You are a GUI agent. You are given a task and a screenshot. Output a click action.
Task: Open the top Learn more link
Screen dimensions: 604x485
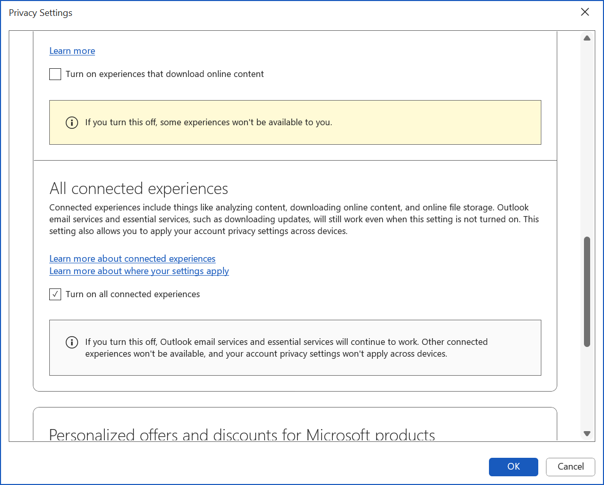click(72, 51)
